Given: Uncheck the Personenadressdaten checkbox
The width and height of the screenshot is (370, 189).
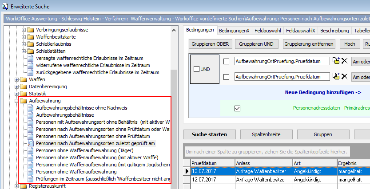Looking at the screenshot, I should click(237, 108).
